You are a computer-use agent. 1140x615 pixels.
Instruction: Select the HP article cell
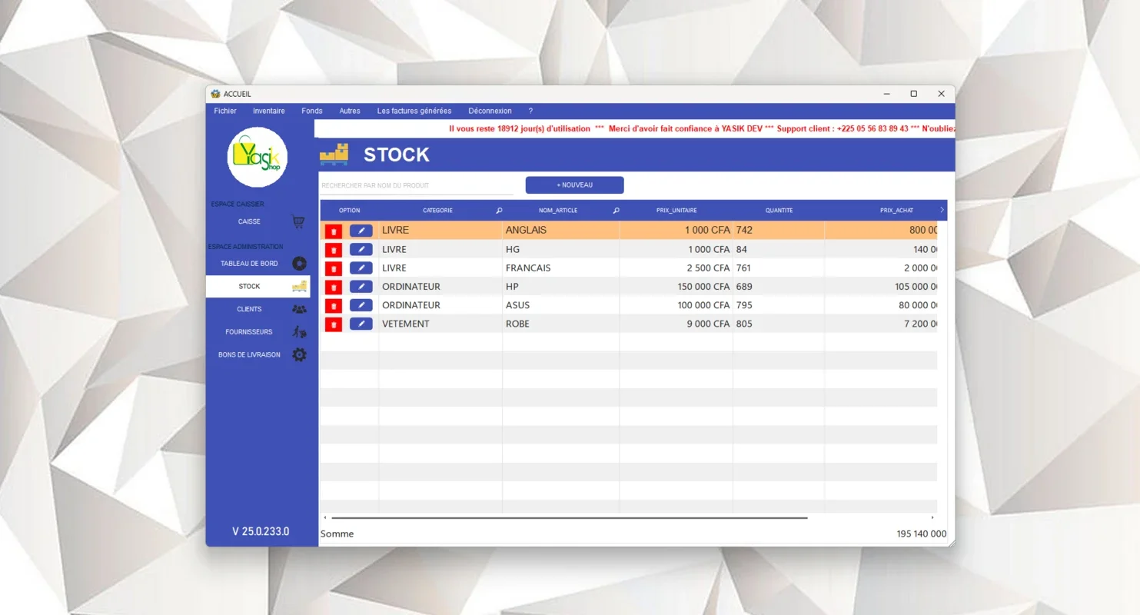pyautogui.click(x=561, y=287)
